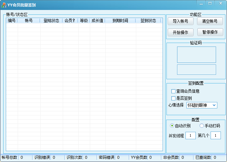
Task: Click 清空帐号 button
Action: 210,21
